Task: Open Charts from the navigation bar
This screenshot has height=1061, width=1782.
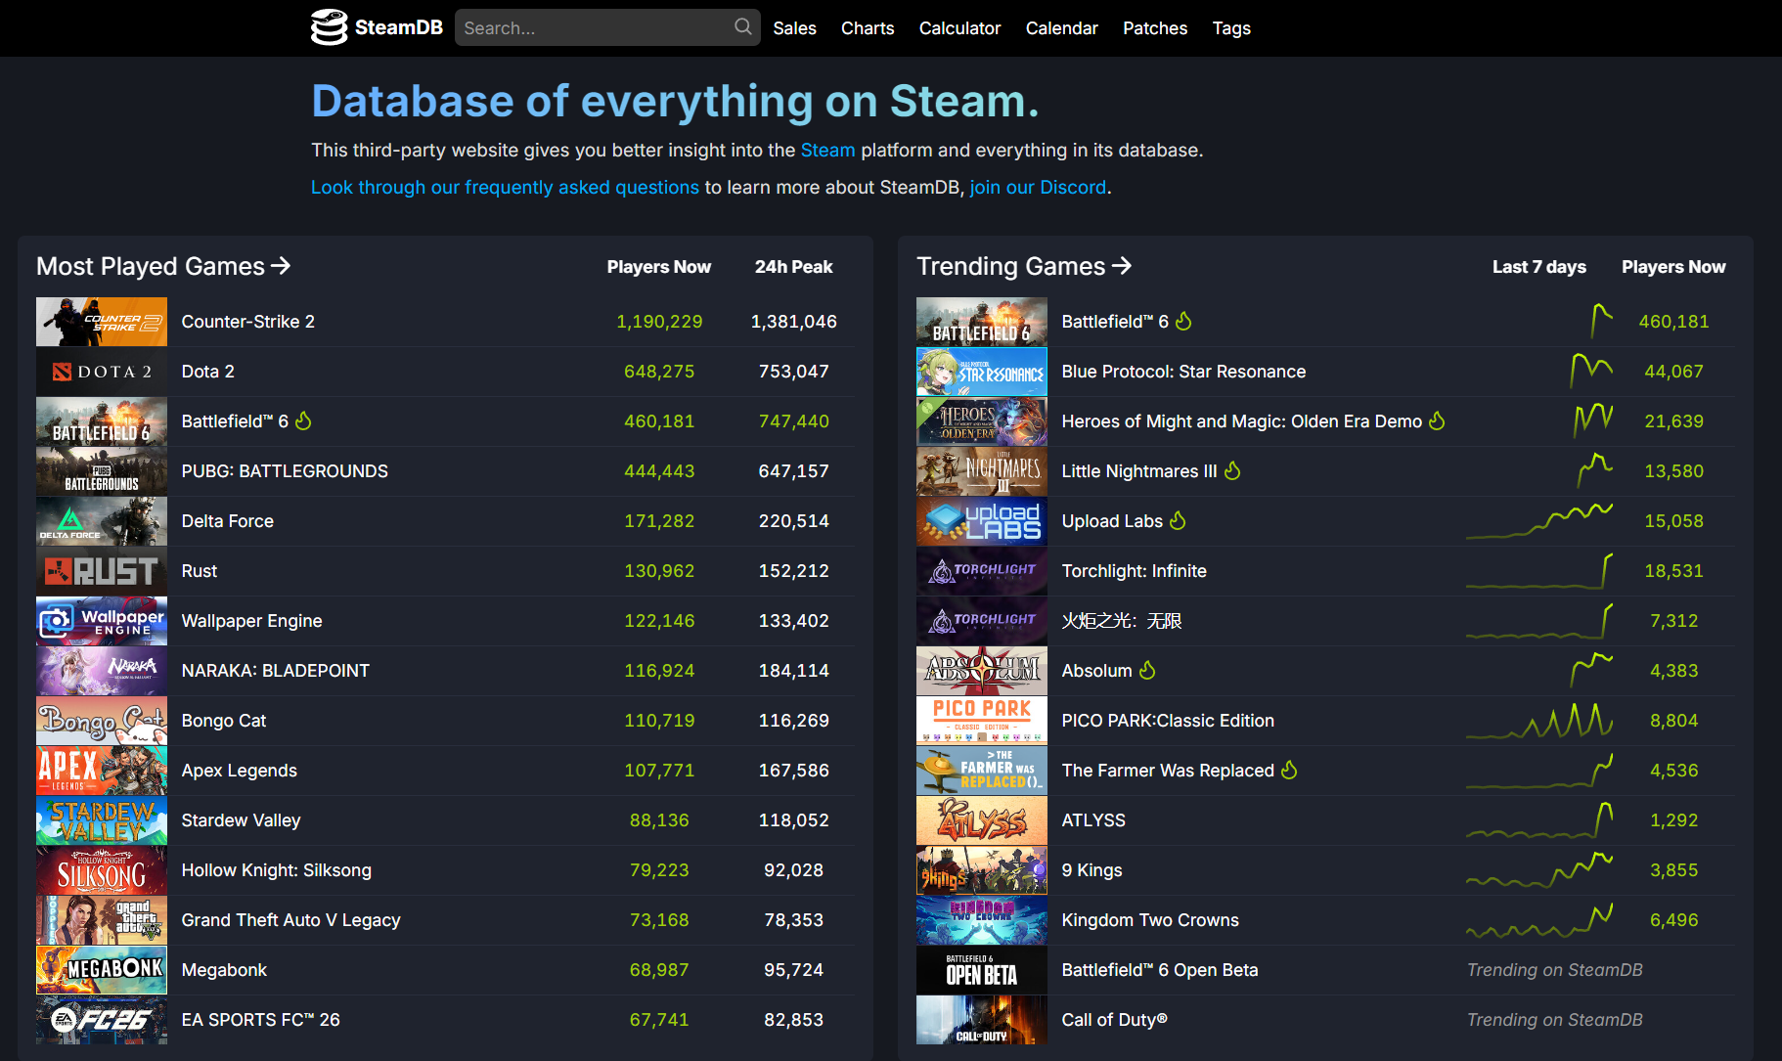Action: 867,27
